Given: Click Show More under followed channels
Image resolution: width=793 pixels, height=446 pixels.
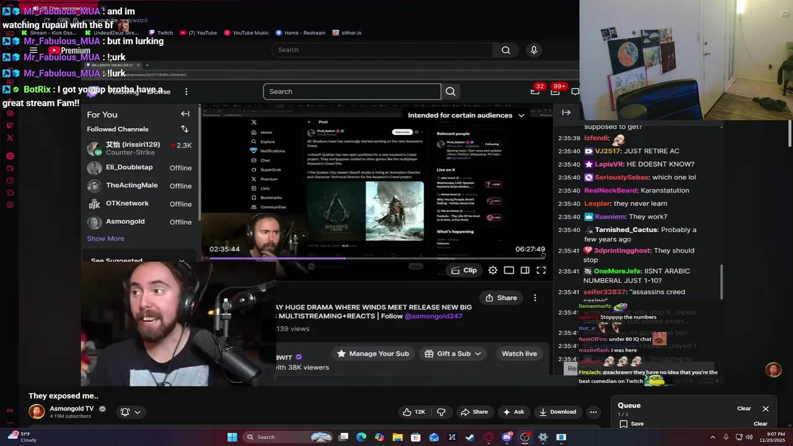Looking at the screenshot, I should point(105,238).
